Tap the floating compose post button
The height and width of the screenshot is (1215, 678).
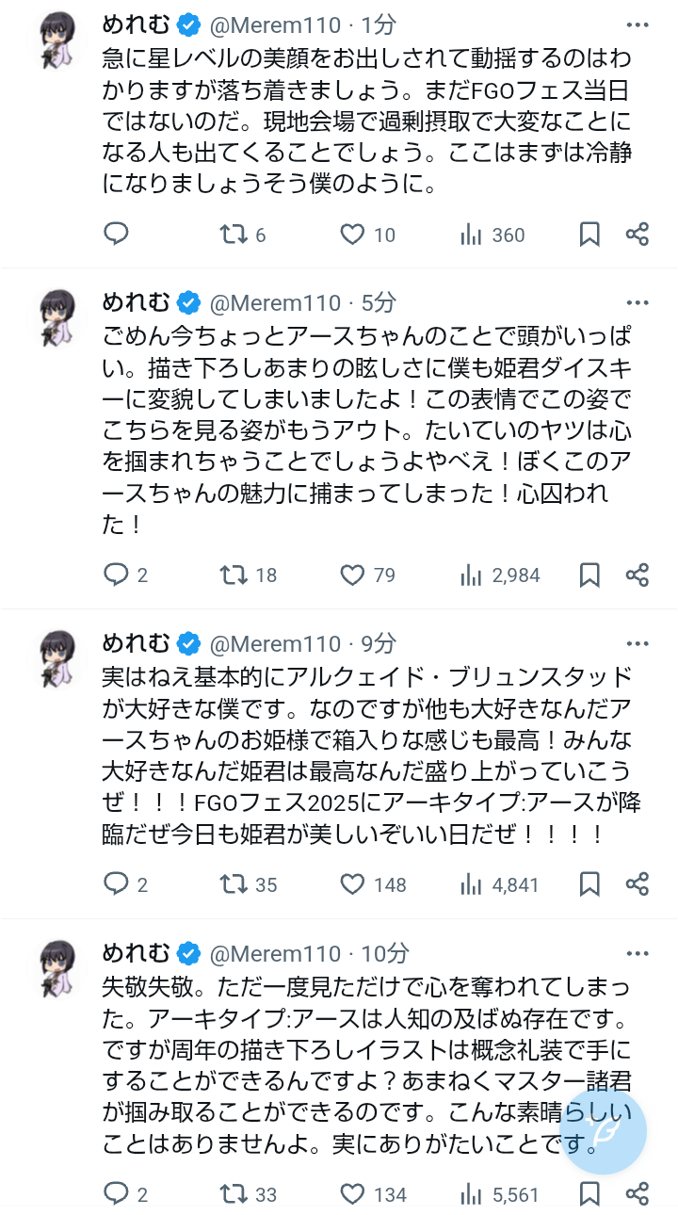[x=603, y=1134]
